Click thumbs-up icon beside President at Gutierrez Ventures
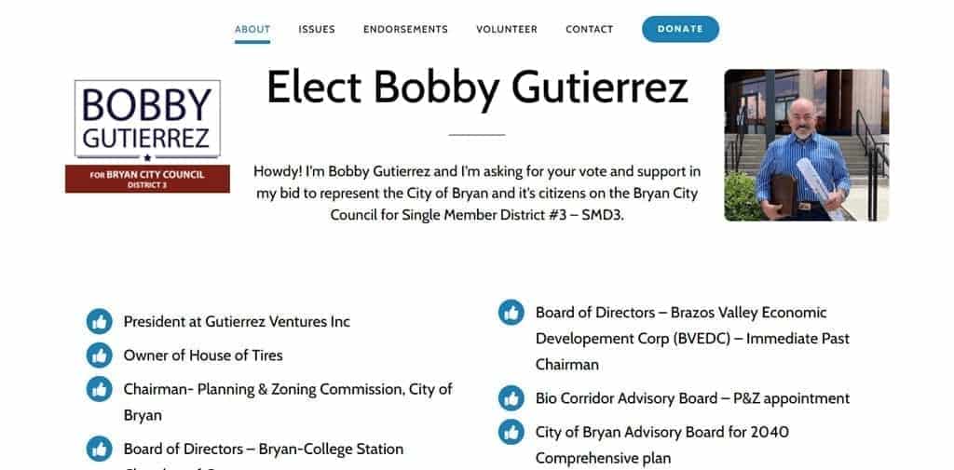Viewport: 954px width, 470px height. pos(99,322)
